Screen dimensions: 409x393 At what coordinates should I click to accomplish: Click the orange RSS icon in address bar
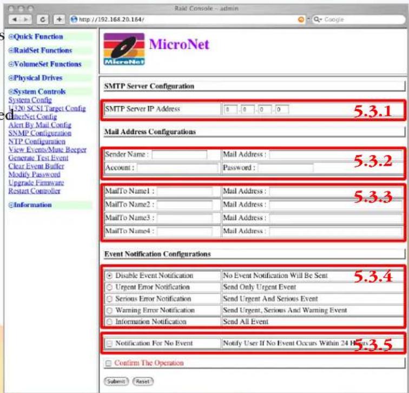301,19
